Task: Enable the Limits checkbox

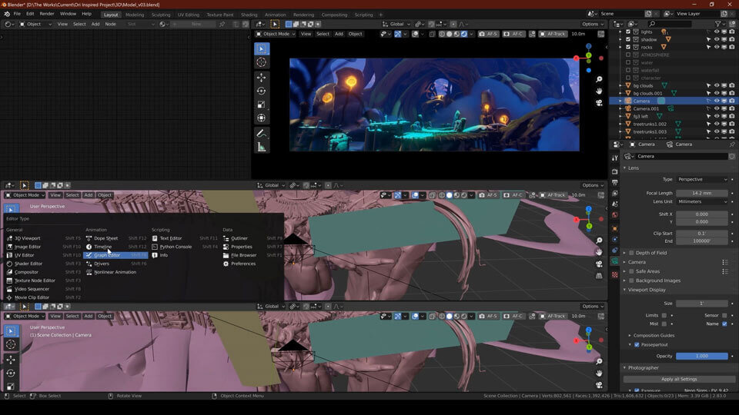Action: coord(664,315)
